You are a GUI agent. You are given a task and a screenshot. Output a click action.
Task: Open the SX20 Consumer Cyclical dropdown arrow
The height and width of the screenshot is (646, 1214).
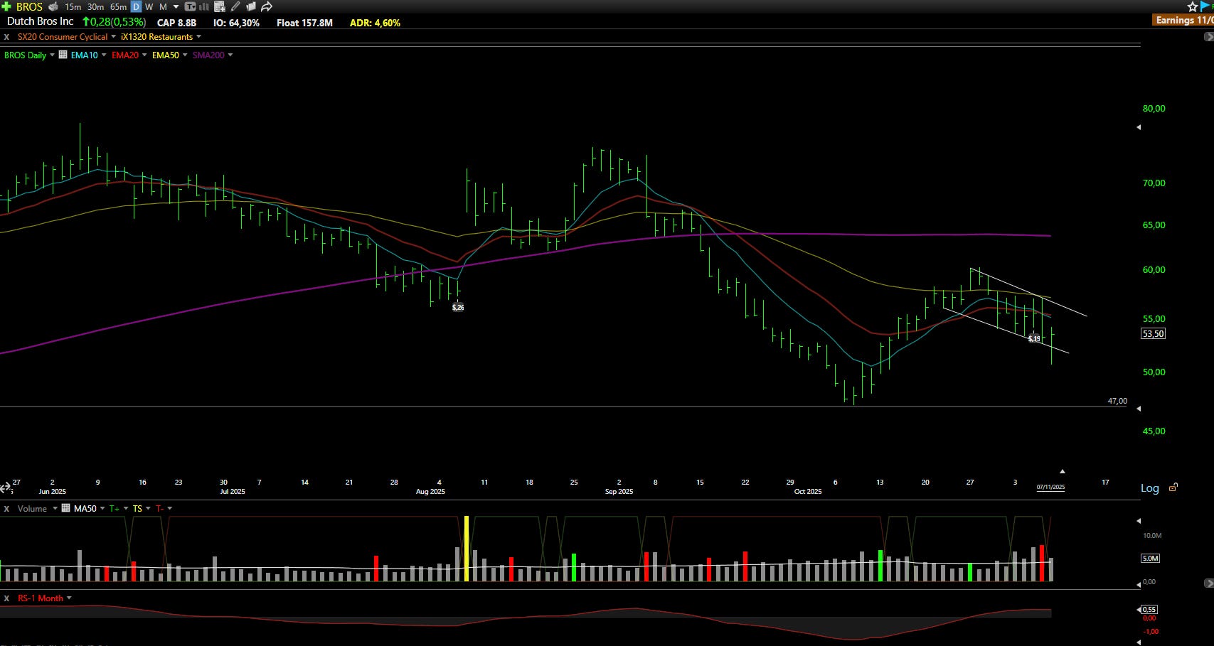(x=114, y=36)
